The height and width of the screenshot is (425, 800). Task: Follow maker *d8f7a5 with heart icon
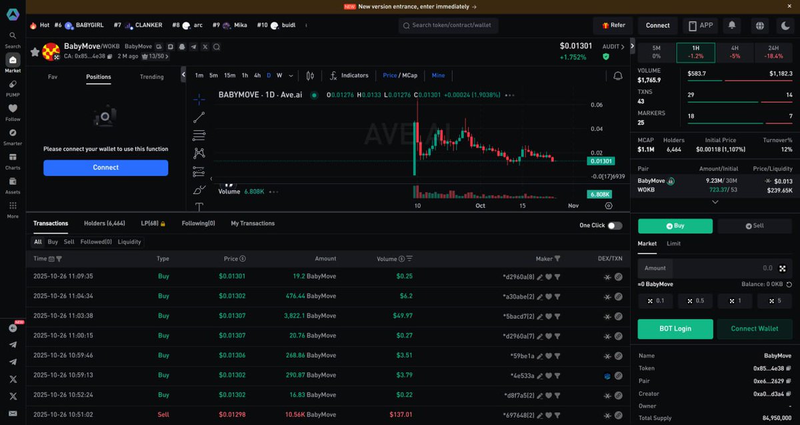[549, 394]
